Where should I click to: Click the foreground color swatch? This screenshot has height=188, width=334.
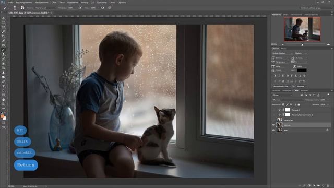point(3,116)
